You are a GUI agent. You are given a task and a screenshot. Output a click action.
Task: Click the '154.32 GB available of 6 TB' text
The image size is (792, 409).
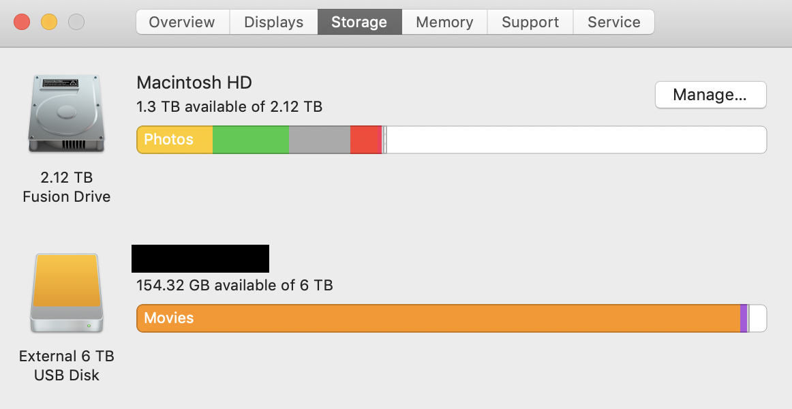(x=234, y=285)
